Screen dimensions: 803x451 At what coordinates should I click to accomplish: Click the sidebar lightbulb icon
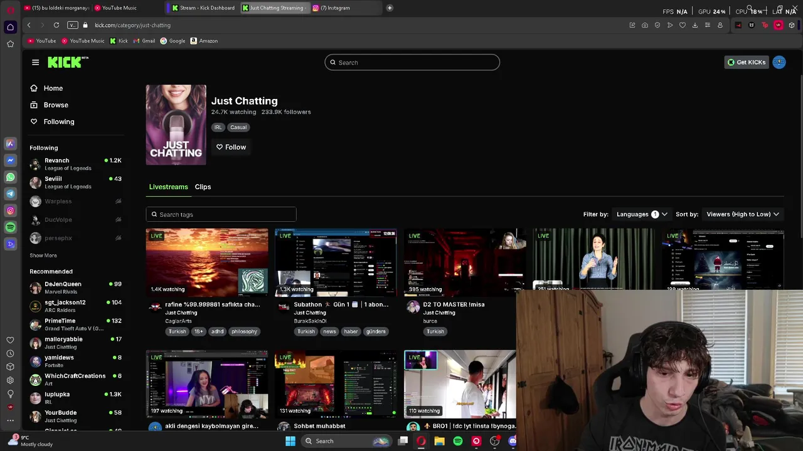10,393
